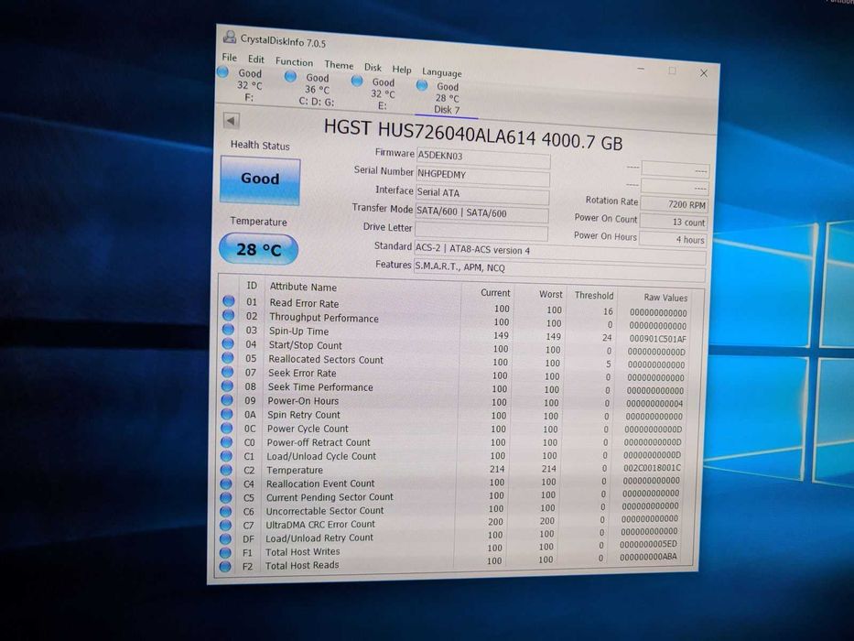Viewport: 854px width, 641px height.
Task: Click status icon for Power-On Hours row
Action: point(227,399)
